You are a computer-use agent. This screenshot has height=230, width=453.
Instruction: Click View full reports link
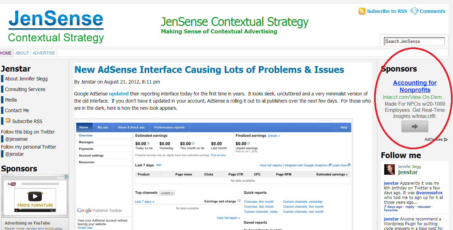tap(271, 165)
